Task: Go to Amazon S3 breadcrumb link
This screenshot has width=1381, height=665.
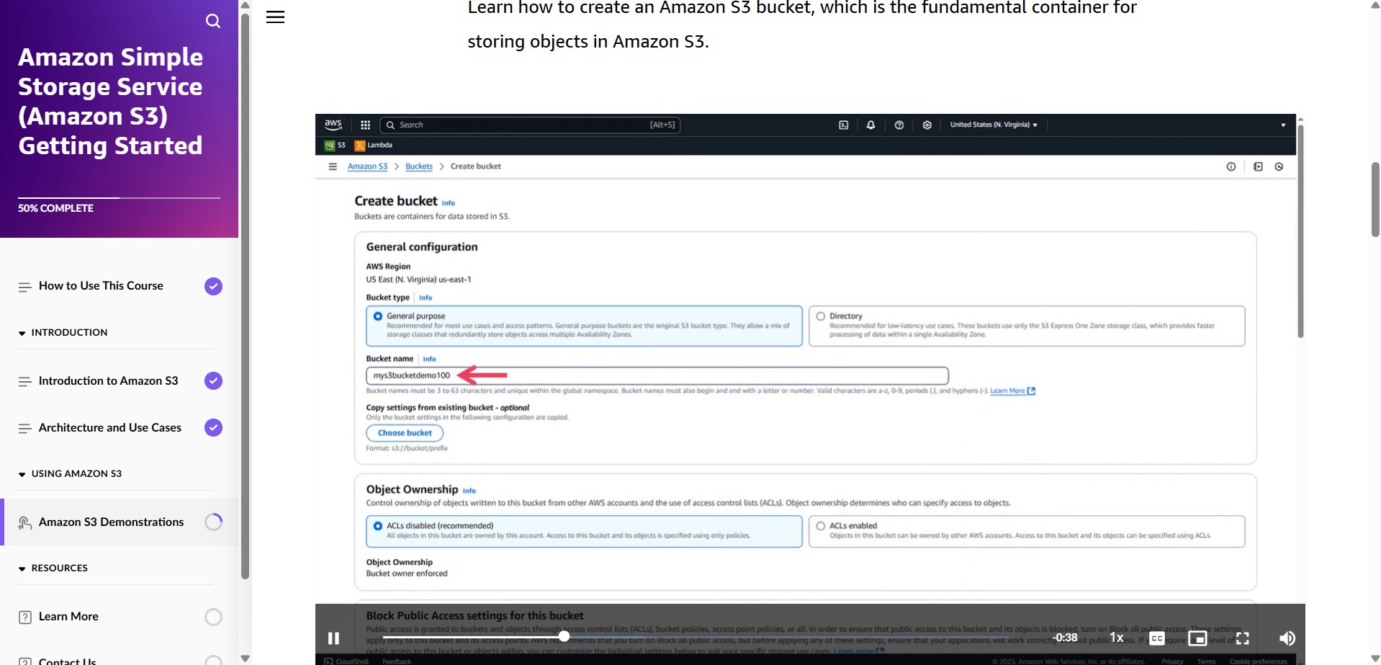Action: 367,166
